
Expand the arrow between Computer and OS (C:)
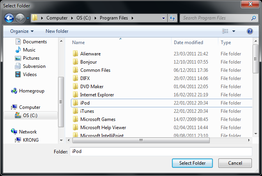72,18
